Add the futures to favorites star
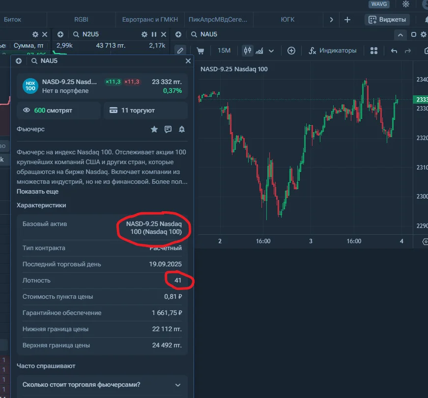This screenshot has width=428, height=398. coord(154,129)
